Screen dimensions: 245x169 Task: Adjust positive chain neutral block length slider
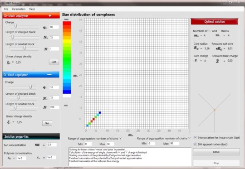[x=24, y=48]
